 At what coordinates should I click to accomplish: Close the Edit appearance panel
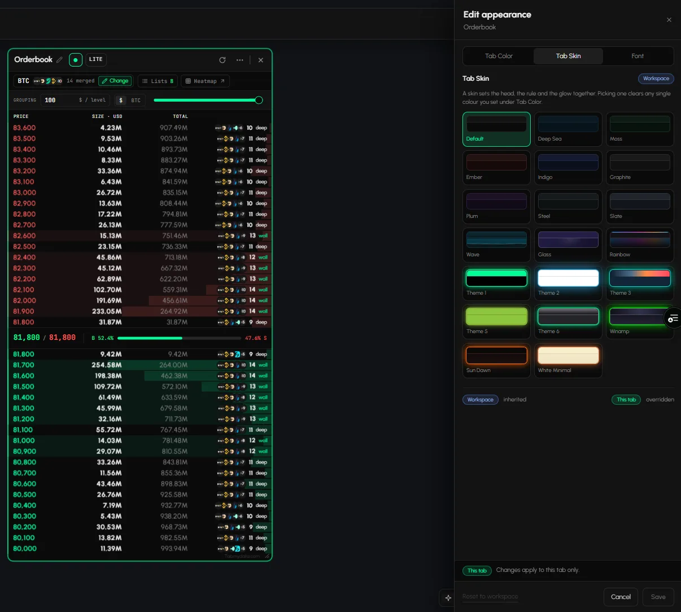tap(669, 20)
